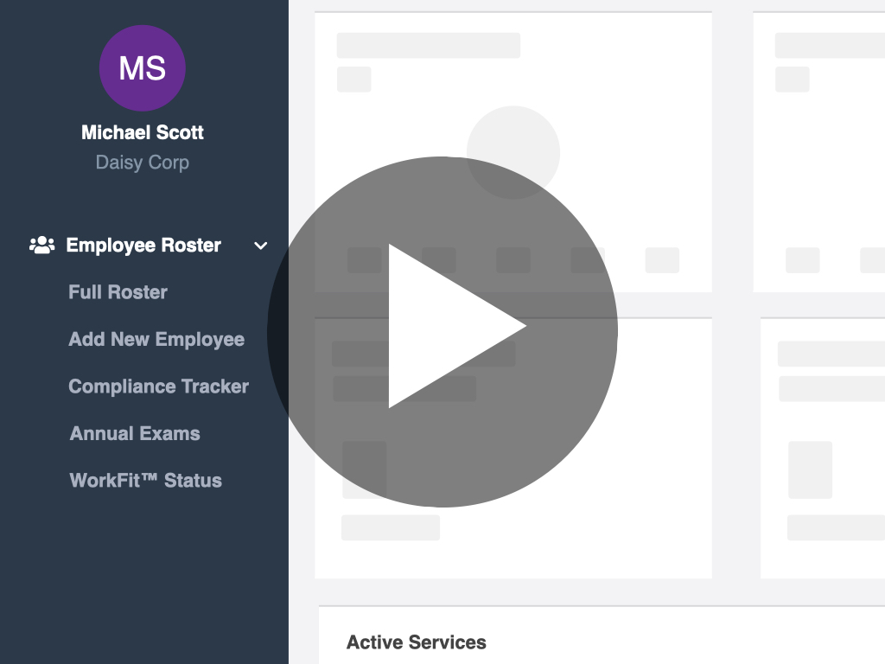Screen dimensions: 885x664
Task: Click the small placeholder under top-left title
Action: tap(353, 79)
